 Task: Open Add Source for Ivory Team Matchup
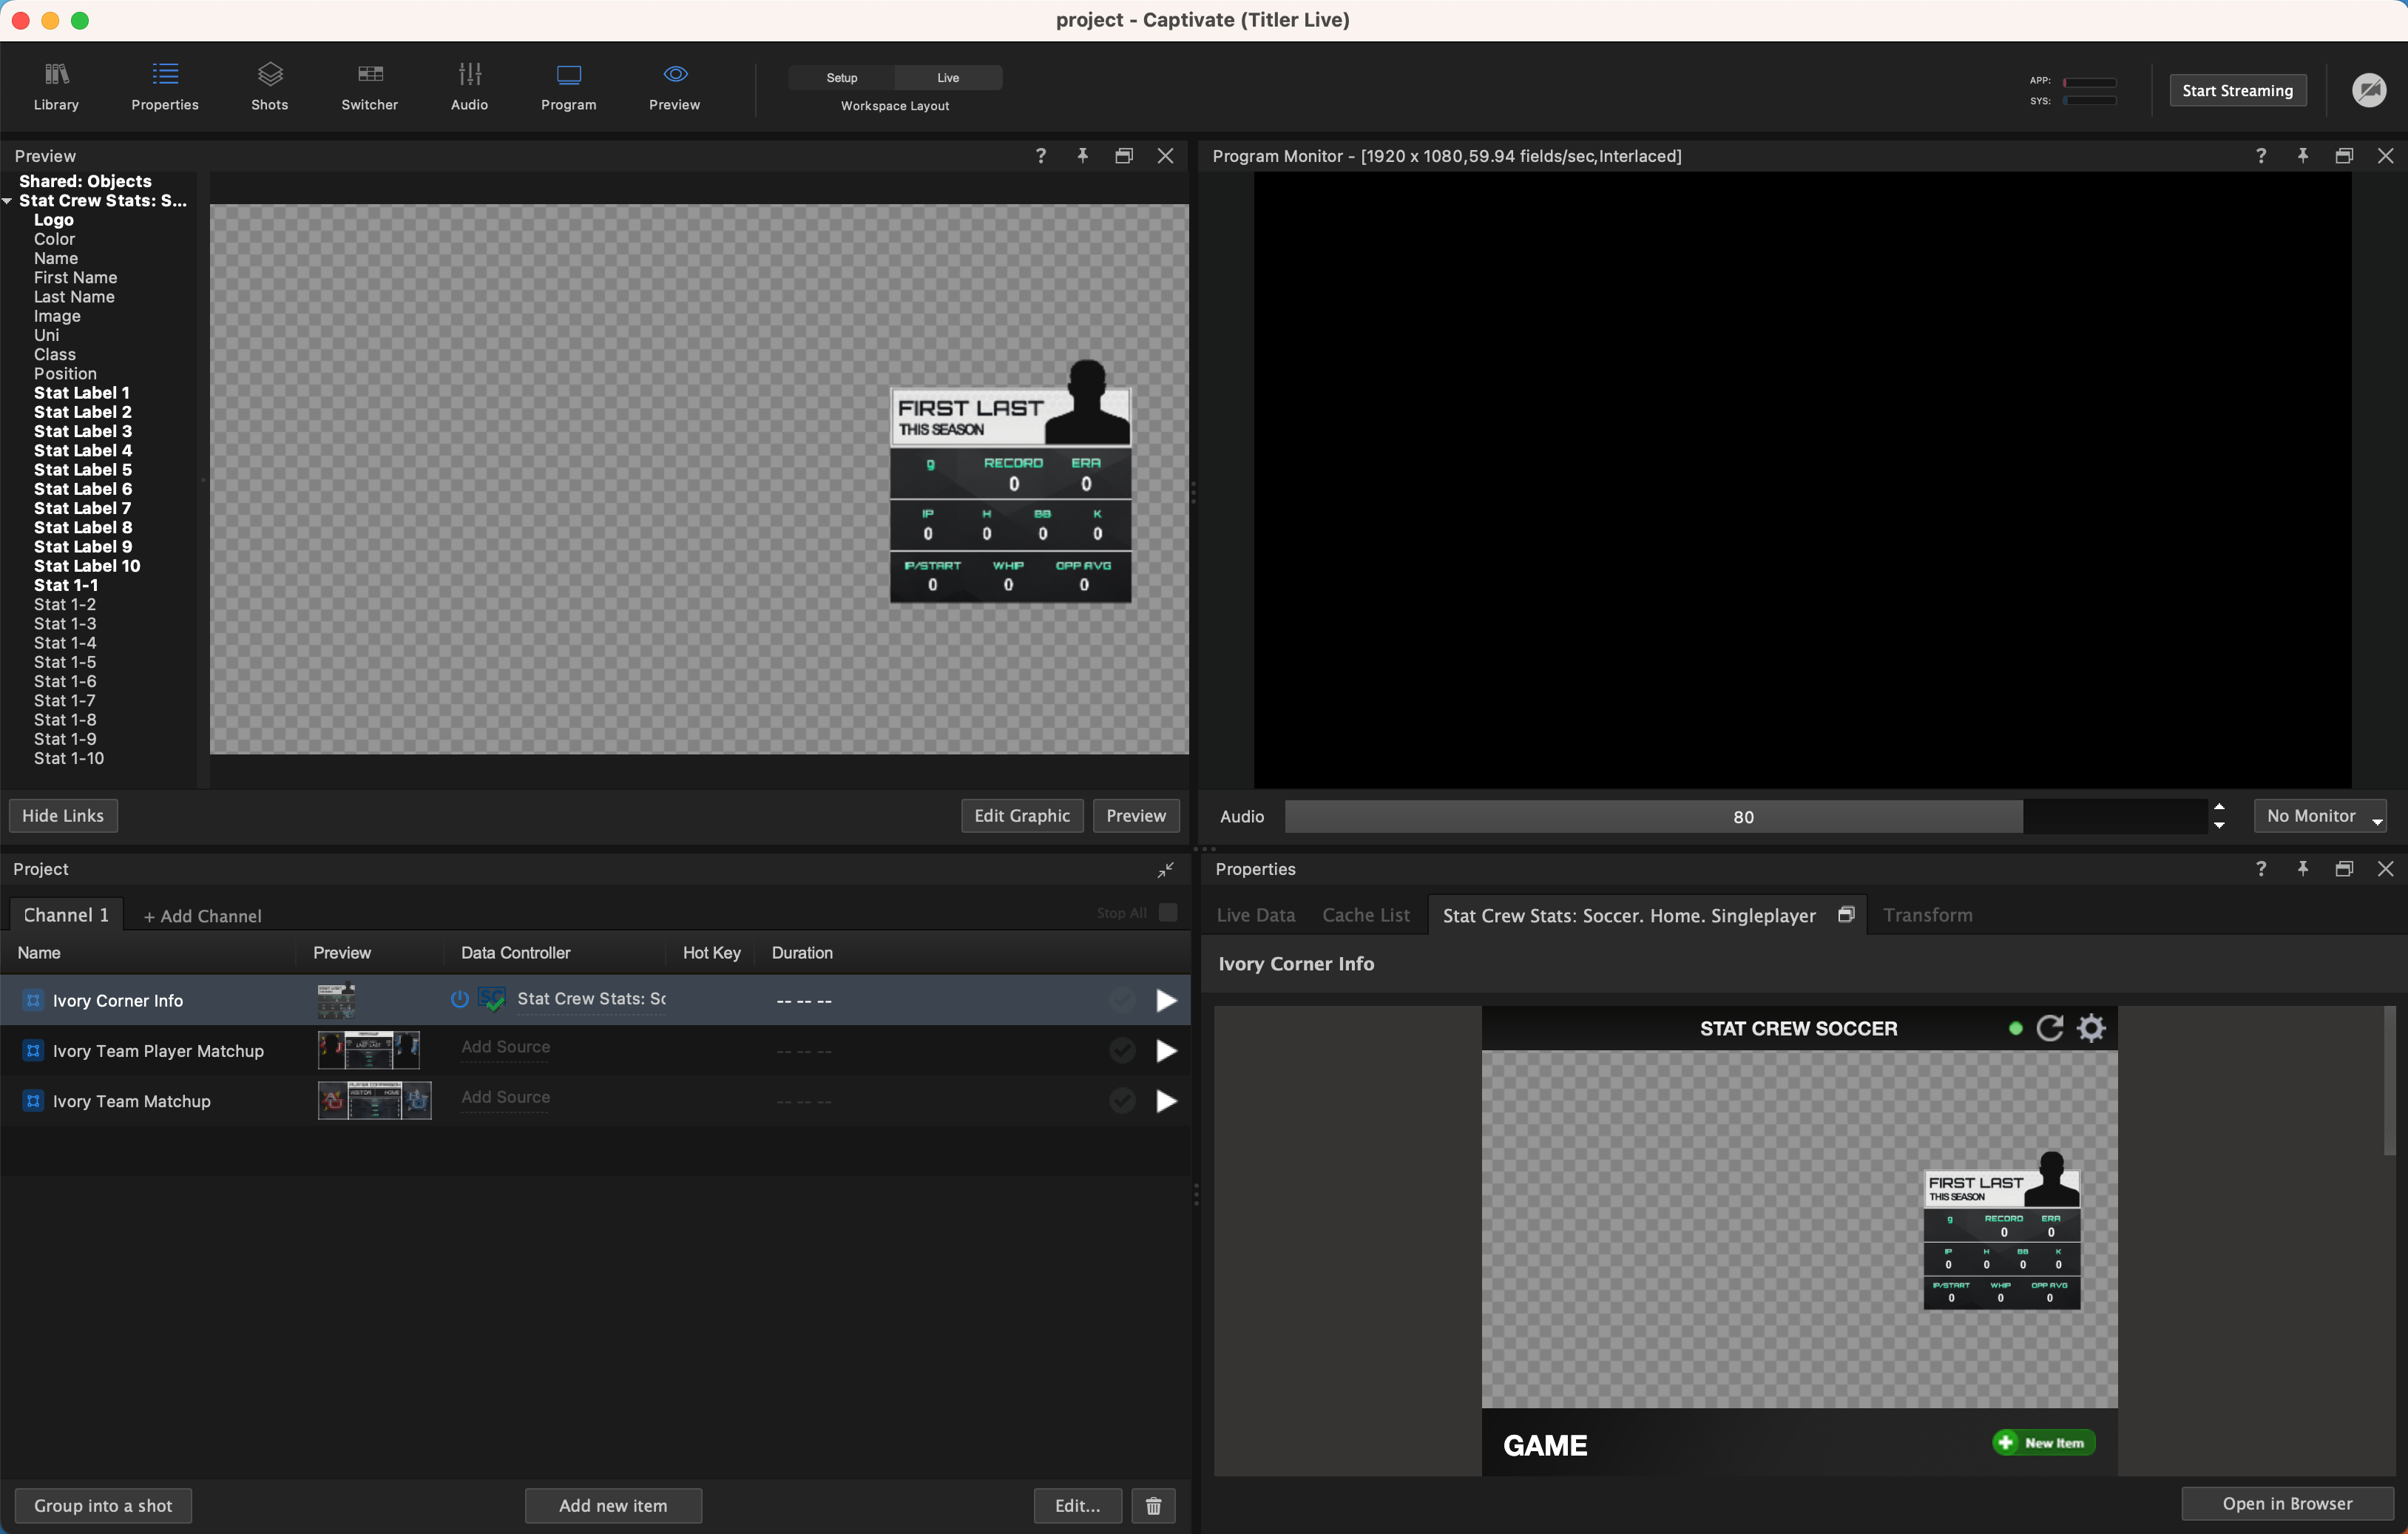pos(505,1097)
